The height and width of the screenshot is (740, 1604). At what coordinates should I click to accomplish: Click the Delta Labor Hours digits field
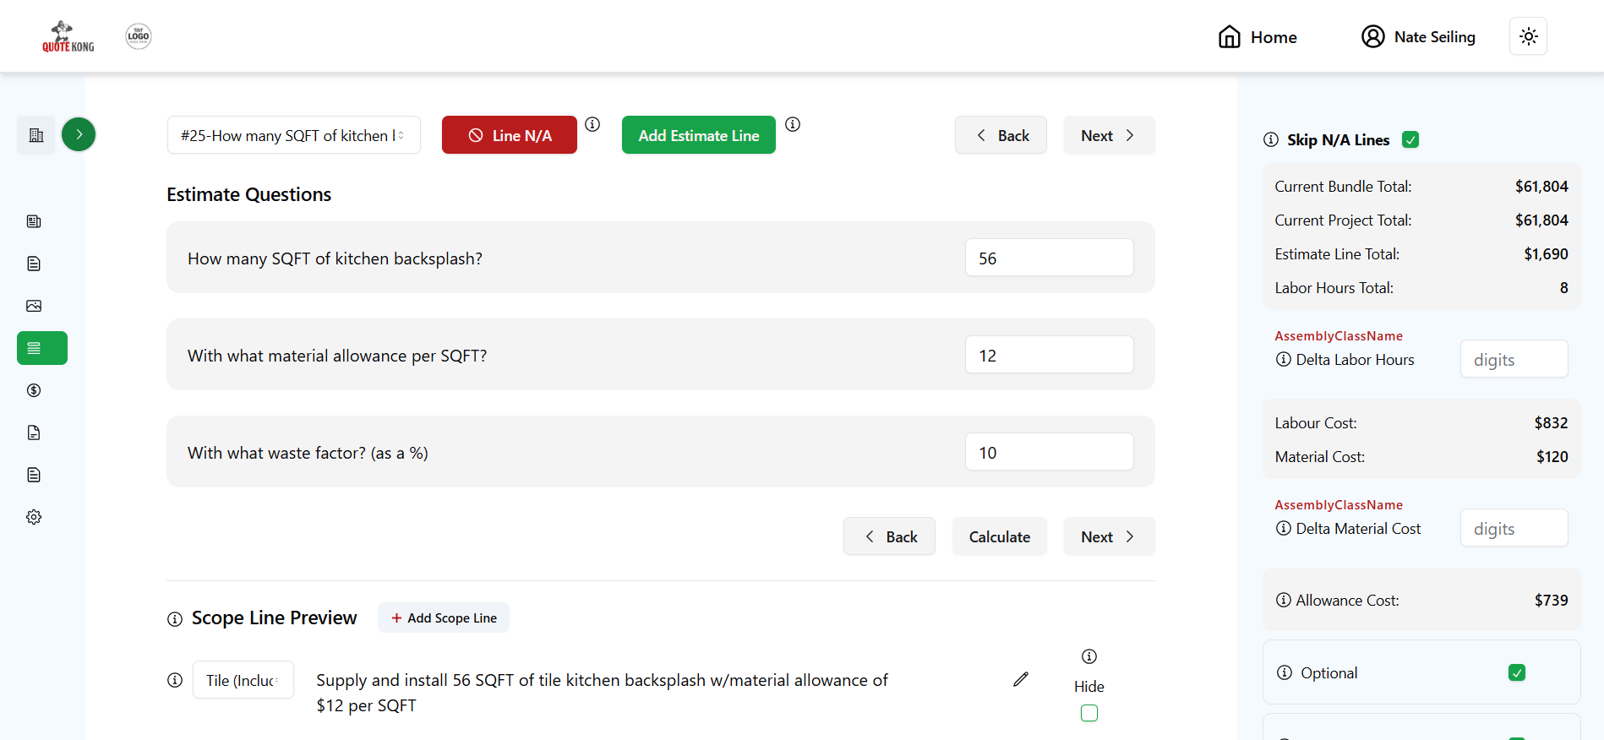point(1514,360)
